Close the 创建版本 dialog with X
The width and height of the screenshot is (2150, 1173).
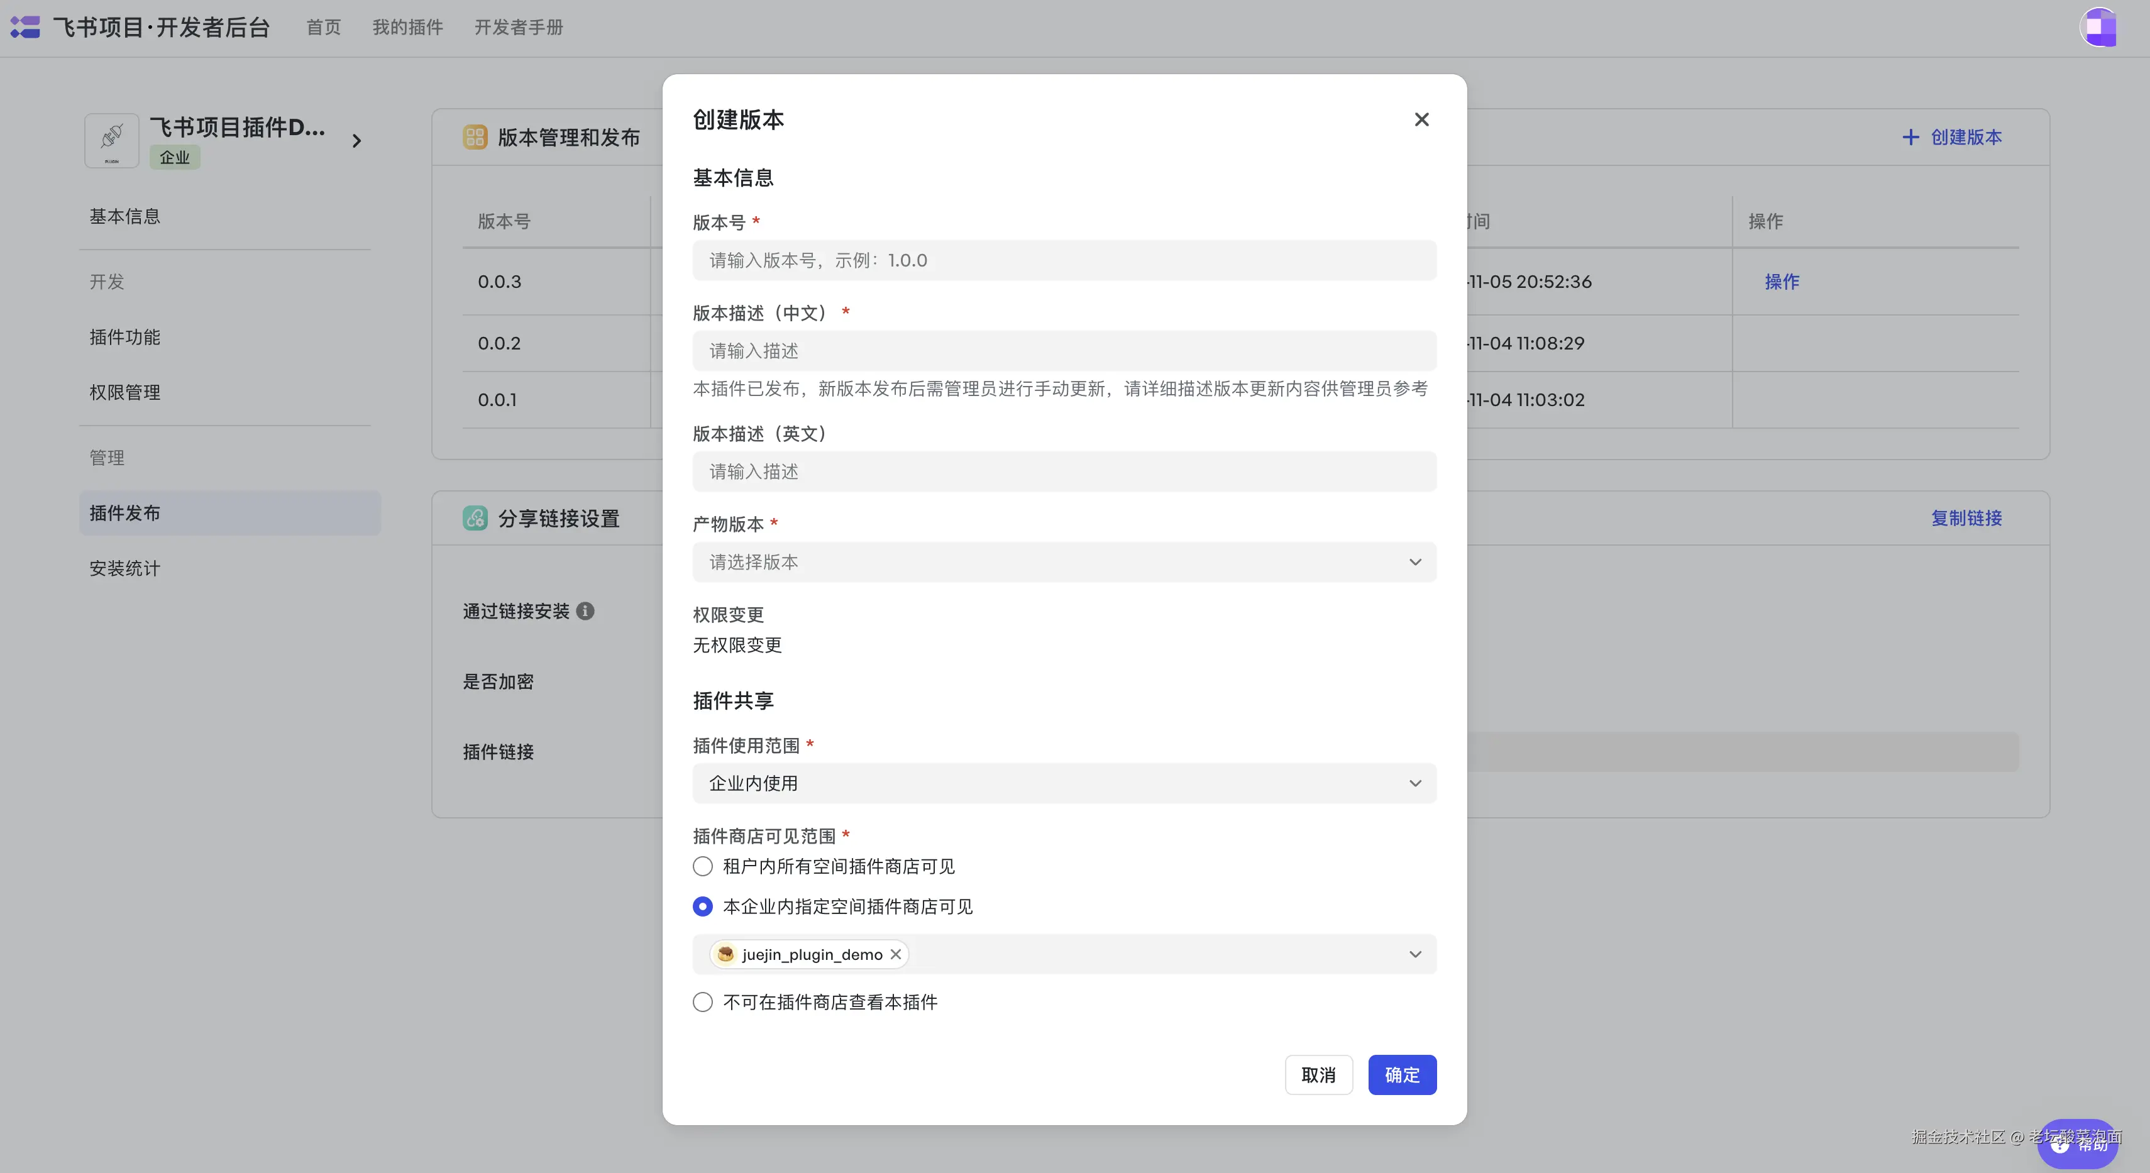click(x=1421, y=119)
